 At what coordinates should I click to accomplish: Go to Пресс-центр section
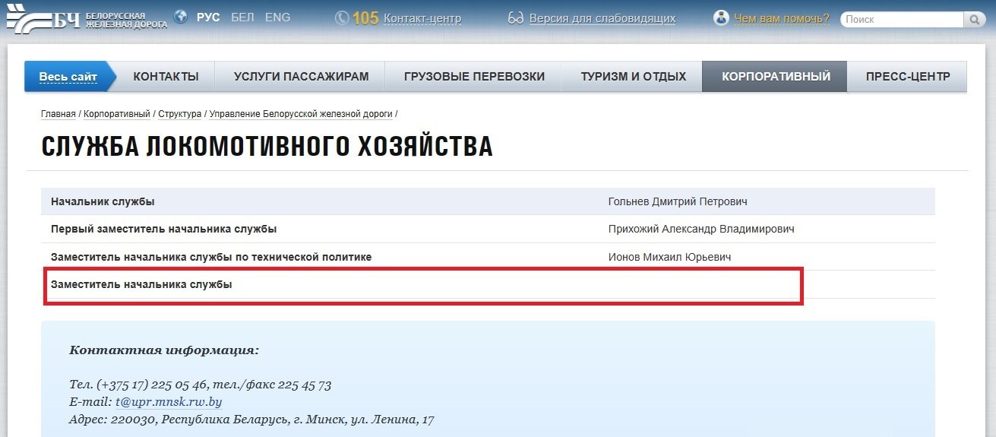pyautogui.click(x=907, y=77)
